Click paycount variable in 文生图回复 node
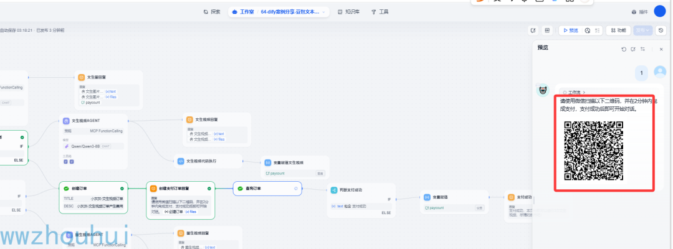 (x=90, y=103)
